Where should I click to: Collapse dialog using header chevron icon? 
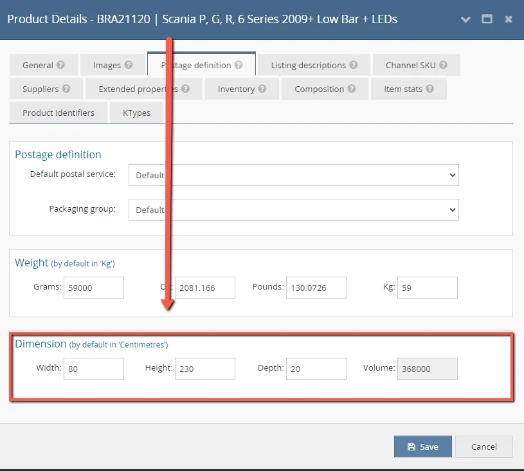465,19
